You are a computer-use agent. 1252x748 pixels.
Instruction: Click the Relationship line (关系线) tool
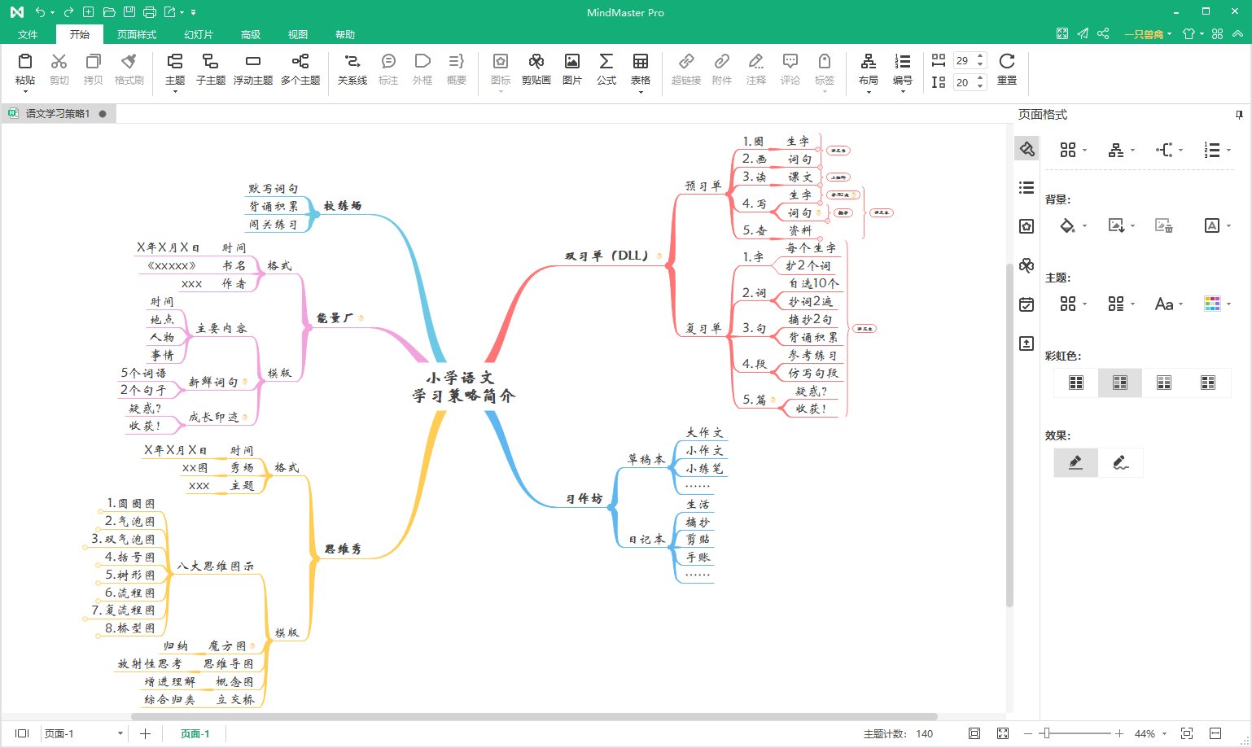pos(352,69)
